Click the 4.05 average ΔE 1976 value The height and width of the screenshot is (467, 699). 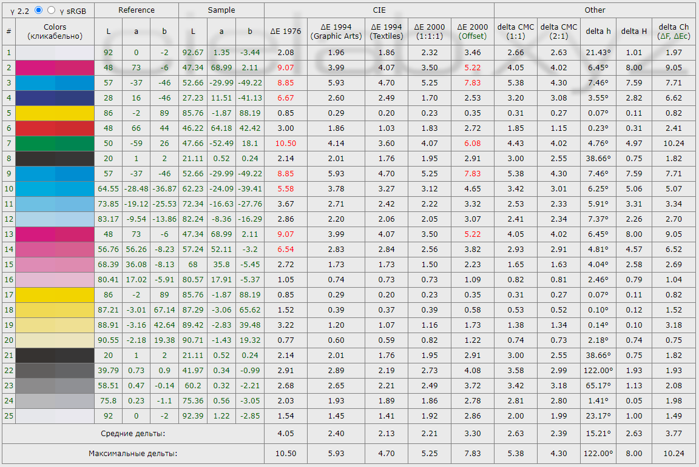286,434
